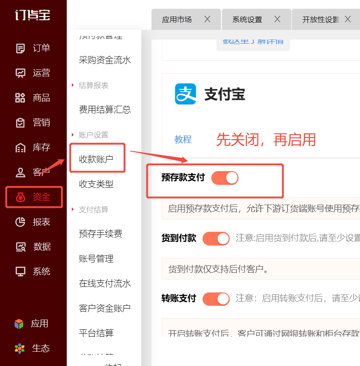360x366 pixels.
Task: Select 系统 in main navigation
Action: tap(41, 272)
